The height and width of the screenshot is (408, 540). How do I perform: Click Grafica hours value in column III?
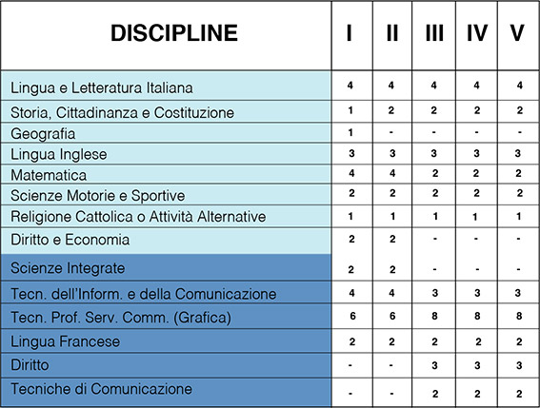coord(434,316)
